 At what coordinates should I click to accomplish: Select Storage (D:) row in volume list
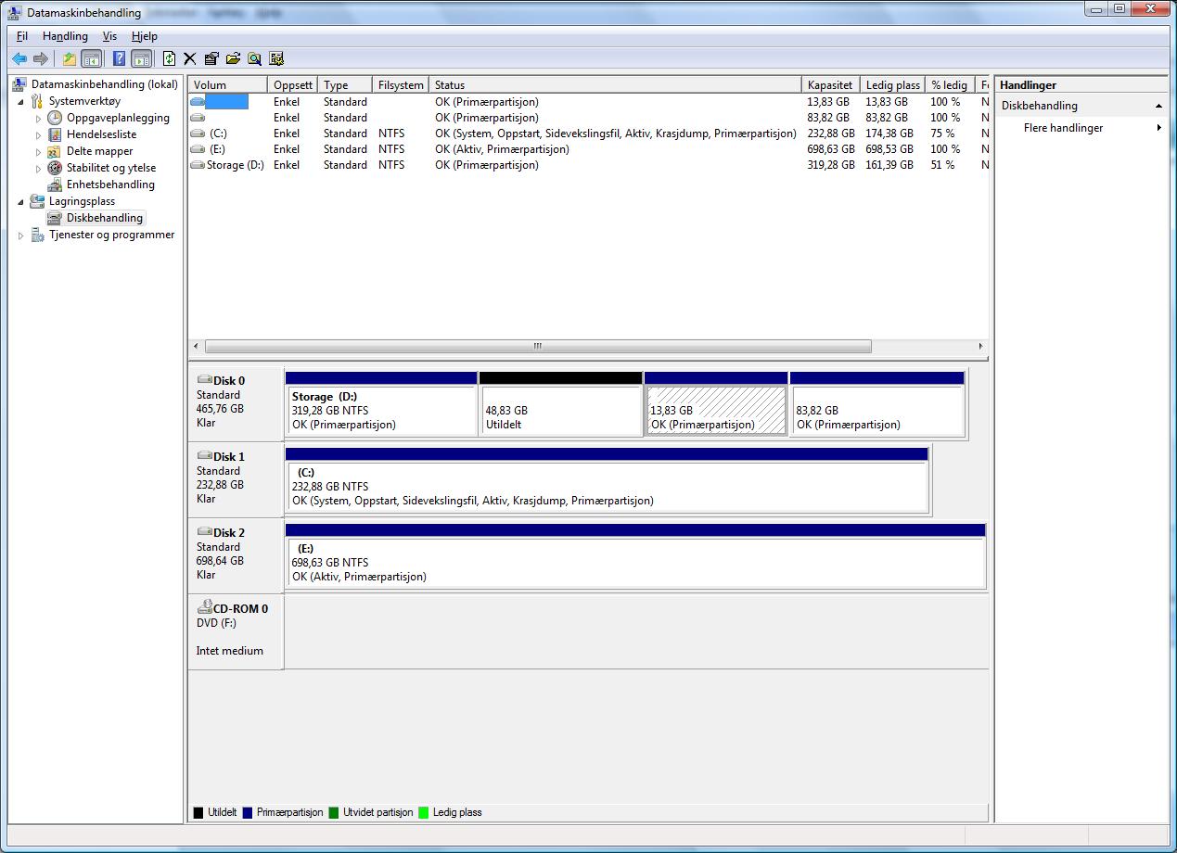[588, 165]
